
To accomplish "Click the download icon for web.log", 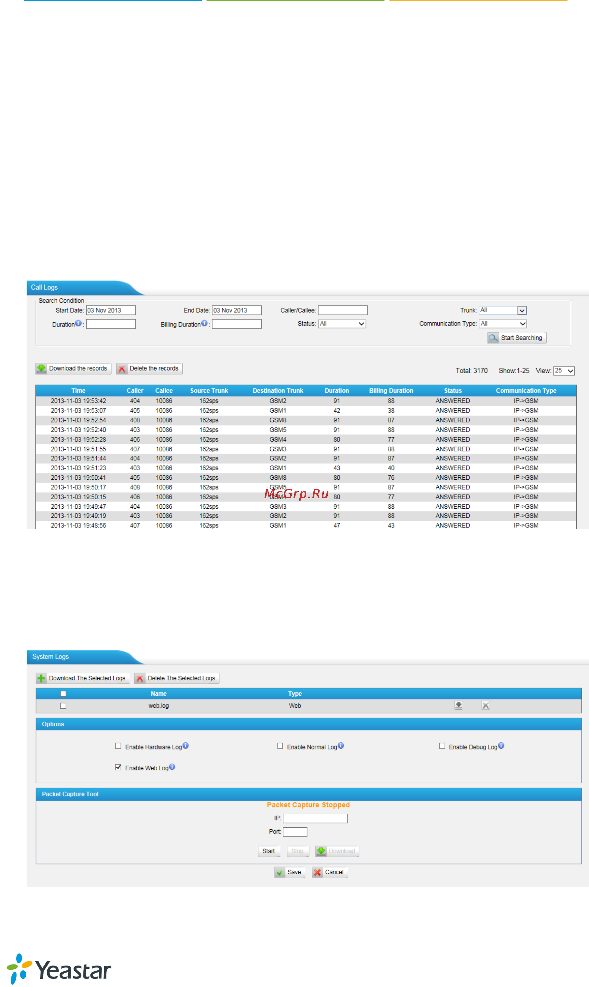I will tap(459, 705).
